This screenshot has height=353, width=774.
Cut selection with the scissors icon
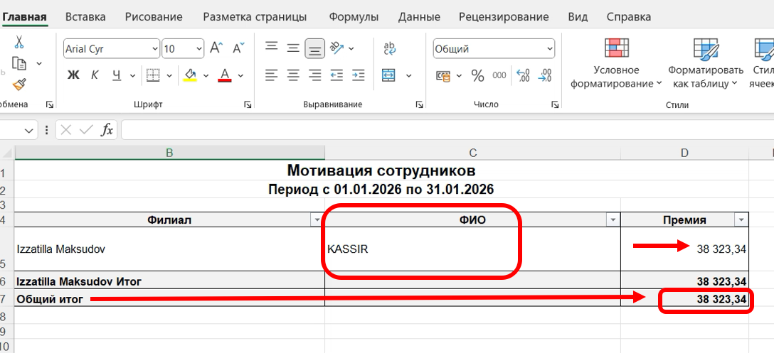coord(18,42)
